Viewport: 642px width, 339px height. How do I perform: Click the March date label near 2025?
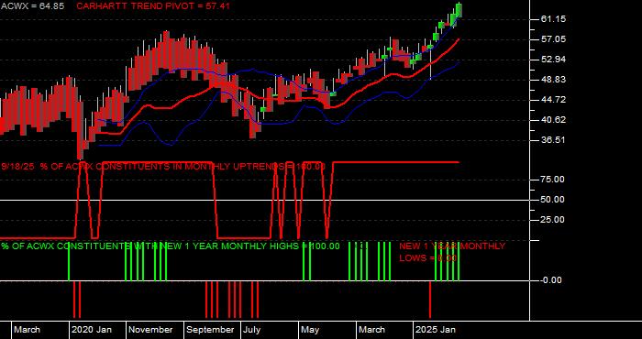coord(371,330)
